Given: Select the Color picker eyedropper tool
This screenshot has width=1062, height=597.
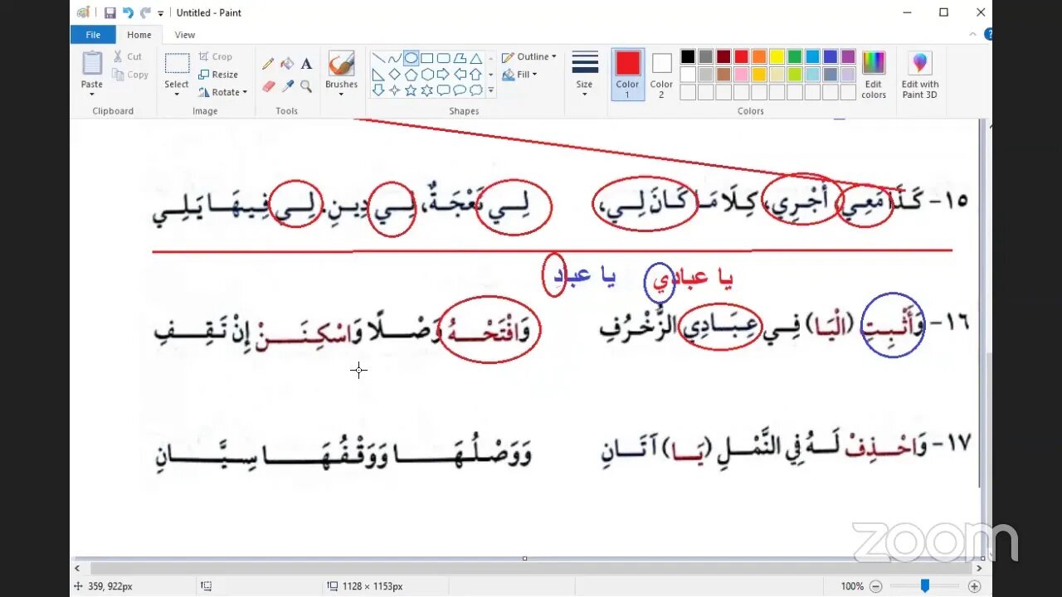Looking at the screenshot, I should coord(287,86).
